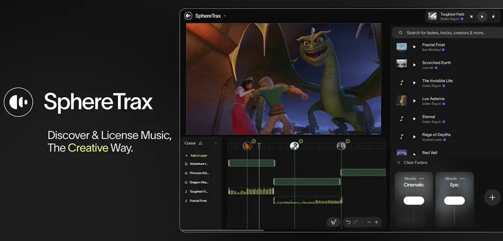
Task: Click the image icon of the Princess Kid layer
Action: click(x=186, y=173)
